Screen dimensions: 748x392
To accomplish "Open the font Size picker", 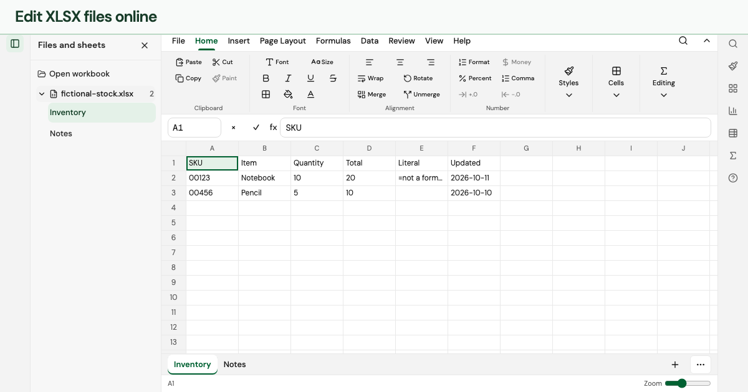I will click(322, 62).
